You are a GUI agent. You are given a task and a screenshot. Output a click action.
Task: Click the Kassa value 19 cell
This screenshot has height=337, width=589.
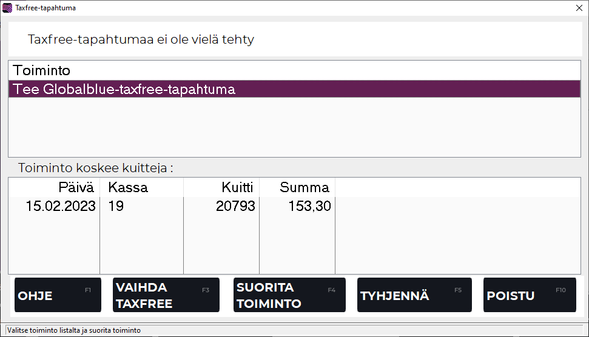pos(116,206)
